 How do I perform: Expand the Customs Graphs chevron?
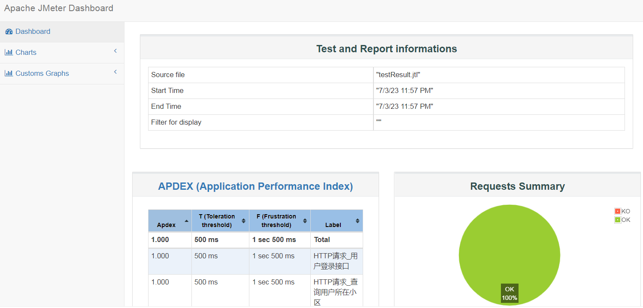115,72
